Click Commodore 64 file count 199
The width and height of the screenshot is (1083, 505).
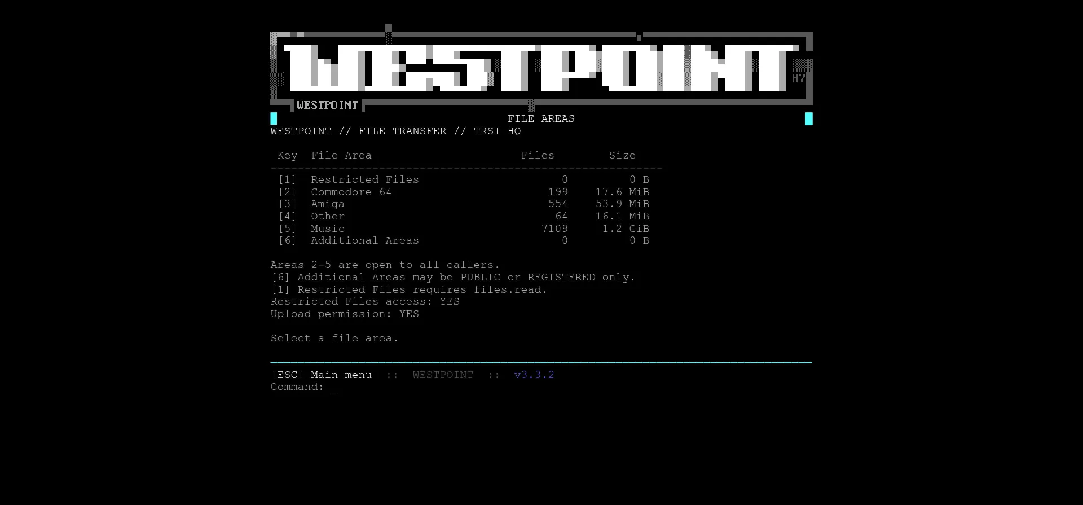point(558,192)
